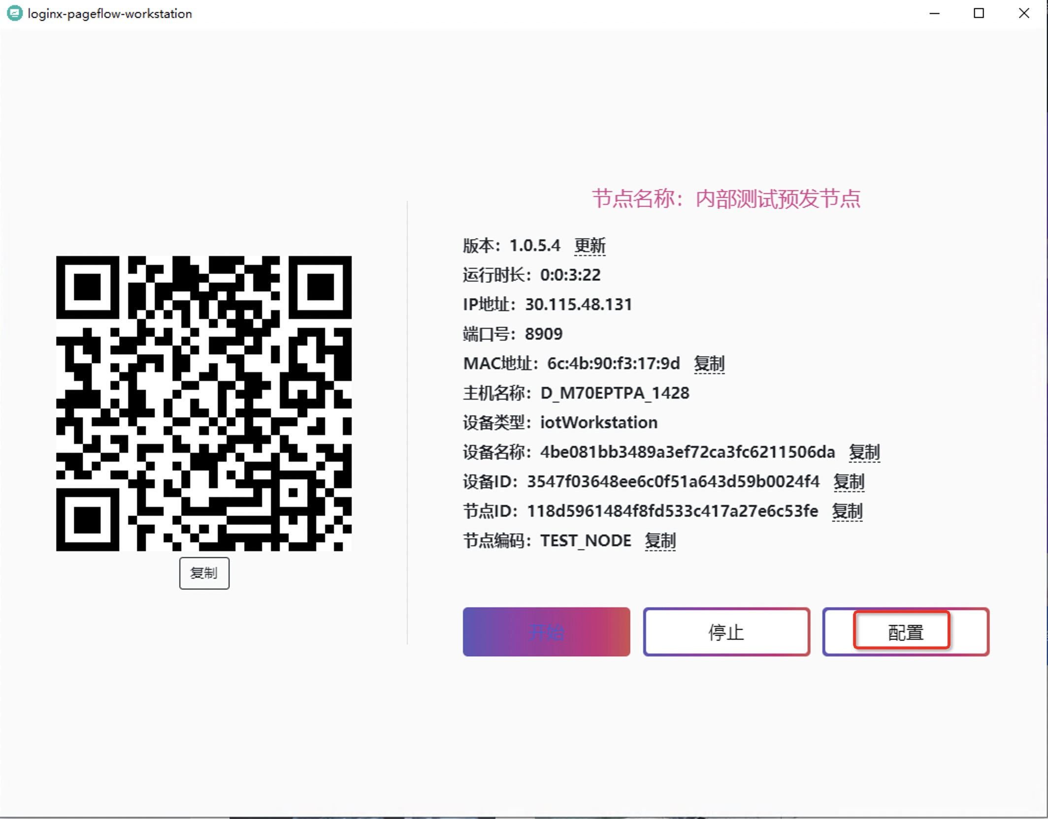
Task: Click the node ID 118d5961484f8fd533c417a27e6c53fe
Action: click(x=673, y=511)
